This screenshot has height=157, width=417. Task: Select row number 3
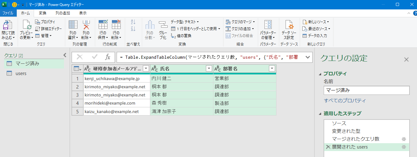pyautogui.click(x=78, y=95)
